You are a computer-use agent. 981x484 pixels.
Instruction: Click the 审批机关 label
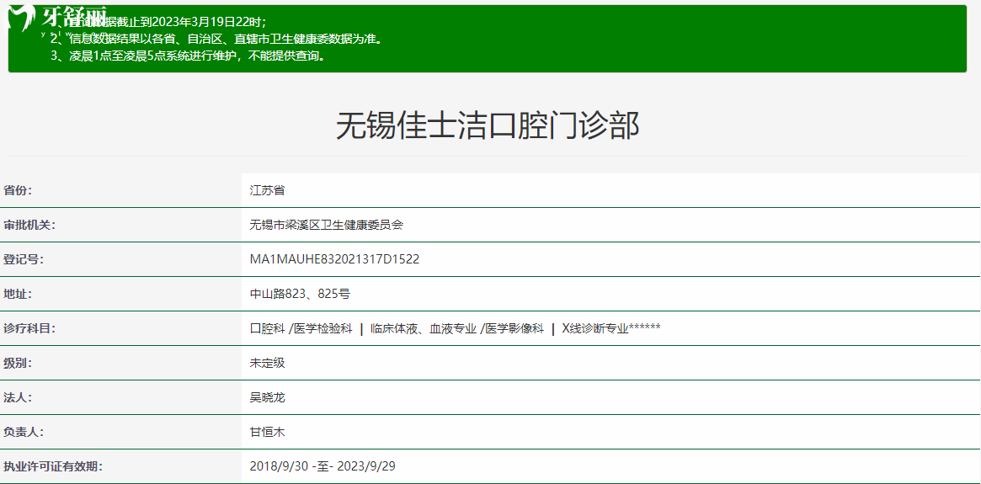29,225
